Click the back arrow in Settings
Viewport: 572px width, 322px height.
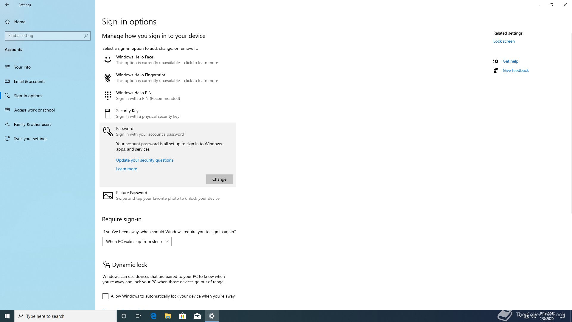(x=7, y=5)
